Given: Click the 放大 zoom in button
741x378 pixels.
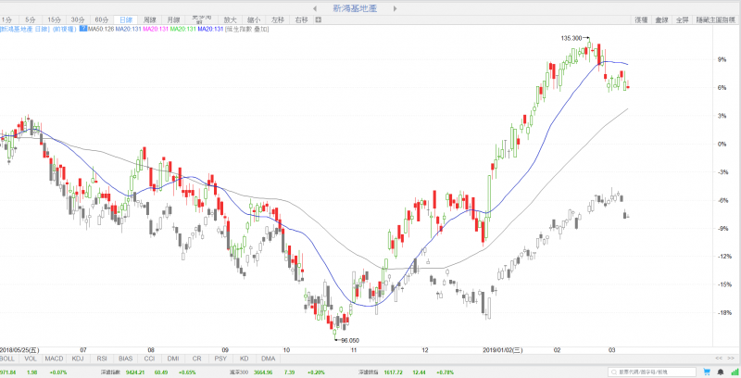Looking at the screenshot, I should (230, 19).
